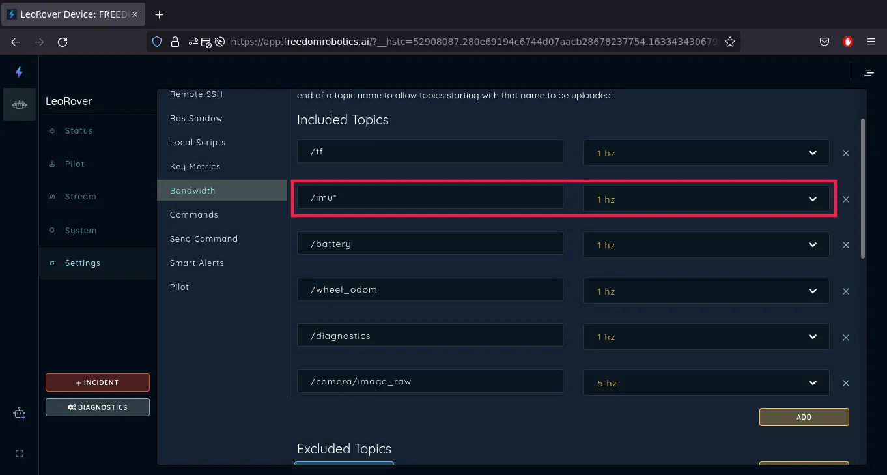Toggle fullscreen with the expand icon
Viewport: 887px width, 475px height.
20,453
